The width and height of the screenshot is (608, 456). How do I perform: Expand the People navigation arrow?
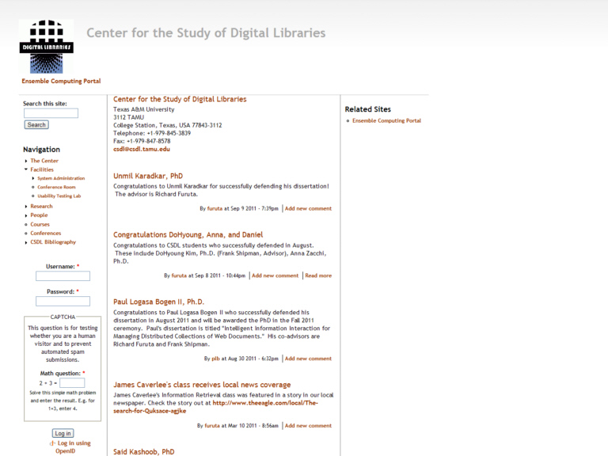pos(26,215)
